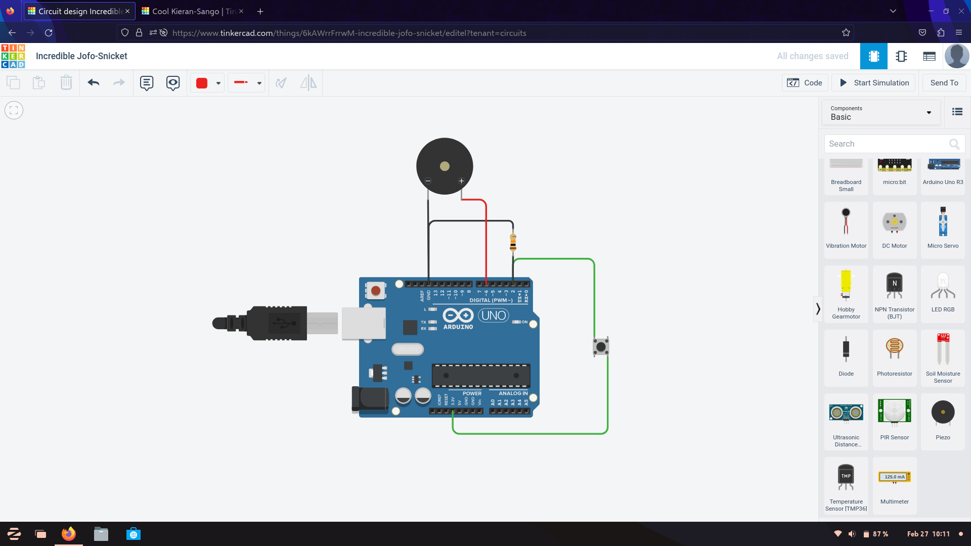
Task: Switch components to list view
Action: pos(957,112)
